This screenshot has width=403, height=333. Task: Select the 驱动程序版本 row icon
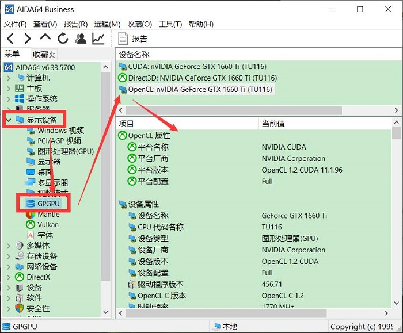click(x=132, y=285)
